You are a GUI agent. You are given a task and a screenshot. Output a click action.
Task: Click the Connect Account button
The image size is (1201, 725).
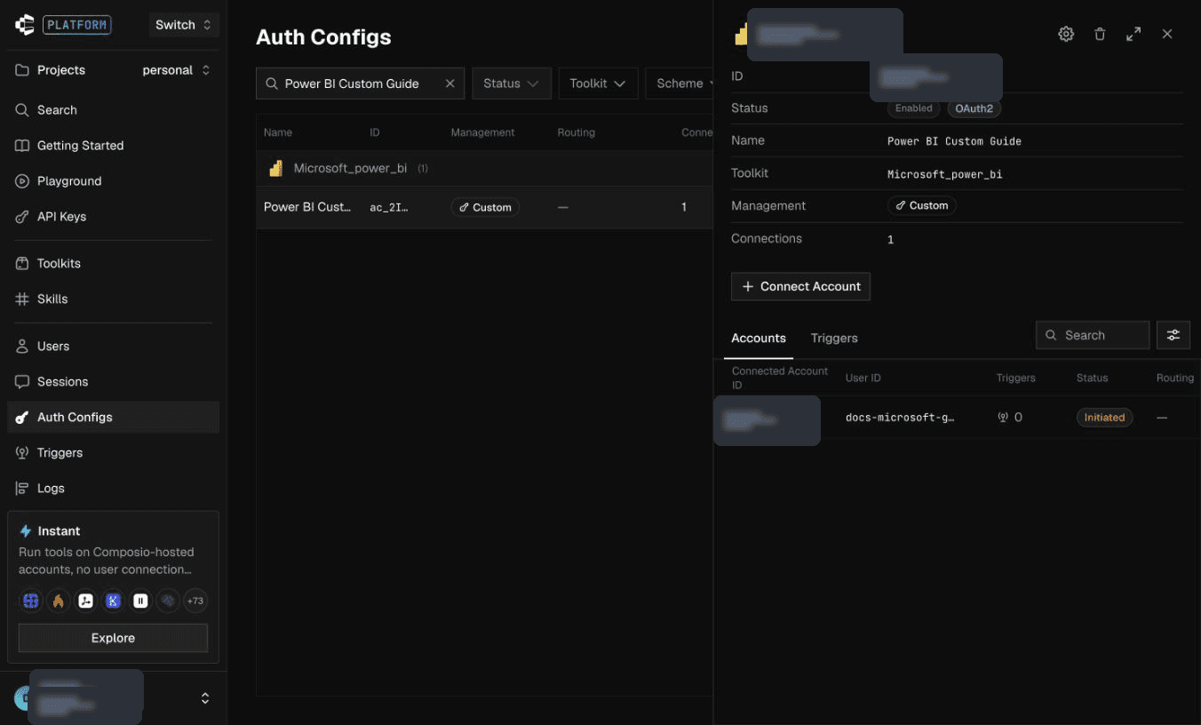800,287
